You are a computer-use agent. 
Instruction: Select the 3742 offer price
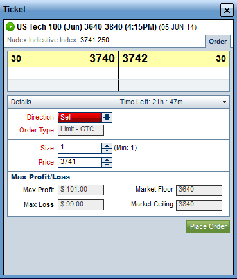point(135,59)
